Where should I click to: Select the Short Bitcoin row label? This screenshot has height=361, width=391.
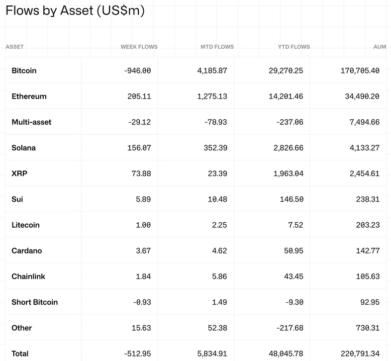tap(34, 302)
